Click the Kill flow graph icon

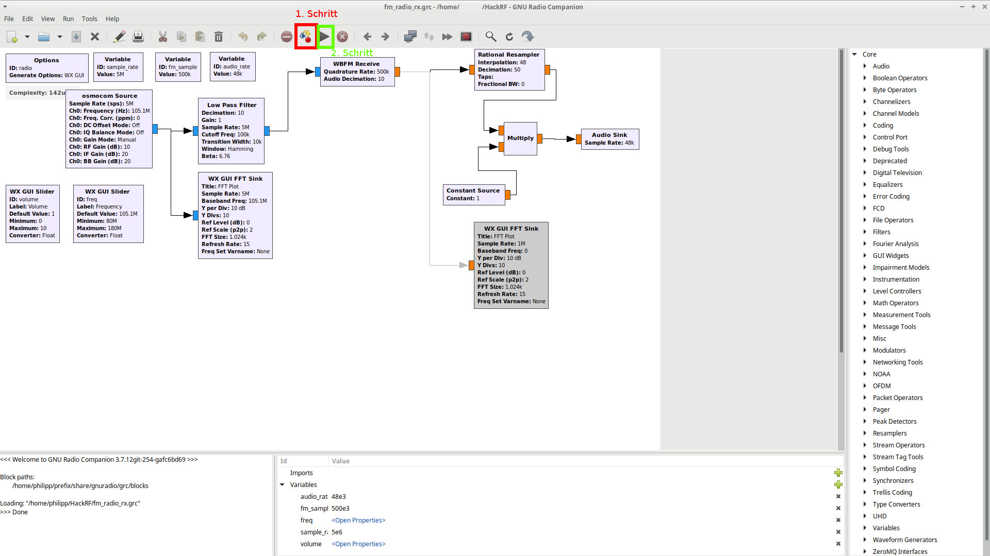click(x=342, y=37)
